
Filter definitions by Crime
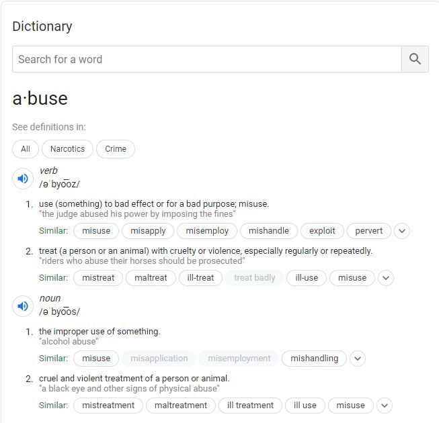click(x=116, y=149)
